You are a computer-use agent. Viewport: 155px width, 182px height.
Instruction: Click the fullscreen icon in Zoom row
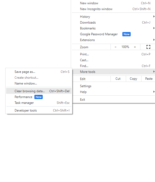[x=148, y=47]
